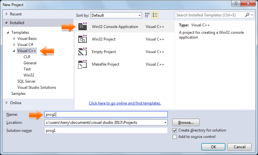The height and width of the screenshot is (155, 258).
Task: Choose the Empty Project template icon
Action: 83,52
